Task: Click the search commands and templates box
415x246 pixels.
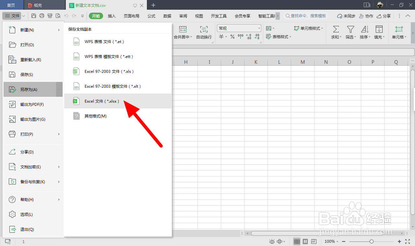Action: tap(306, 16)
